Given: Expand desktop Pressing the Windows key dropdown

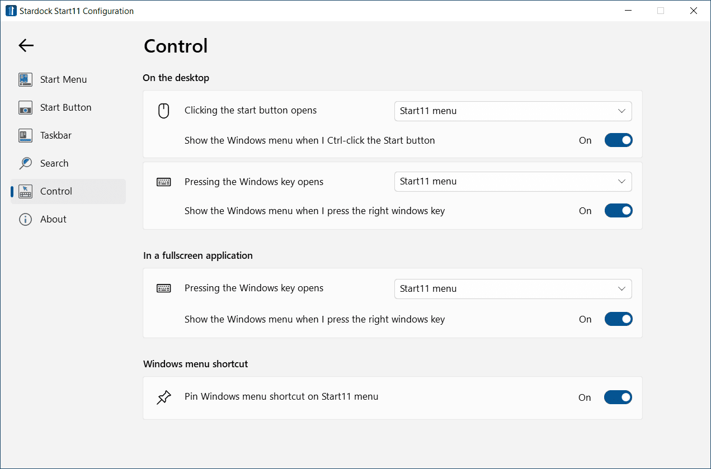Looking at the screenshot, I should (x=512, y=182).
